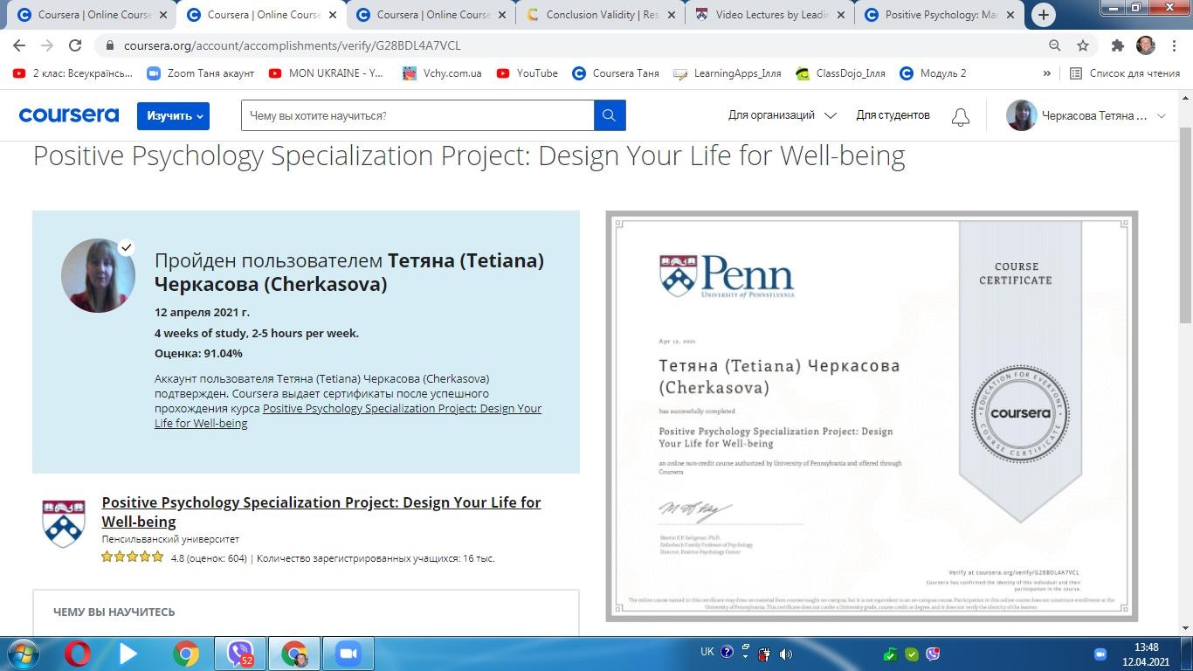The height and width of the screenshot is (671, 1193).
Task: Open the Chrome profile avatar
Action: click(x=1145, y=45)
